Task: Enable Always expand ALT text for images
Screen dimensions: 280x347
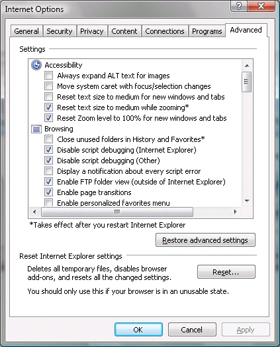Action: tap(48, 76)
